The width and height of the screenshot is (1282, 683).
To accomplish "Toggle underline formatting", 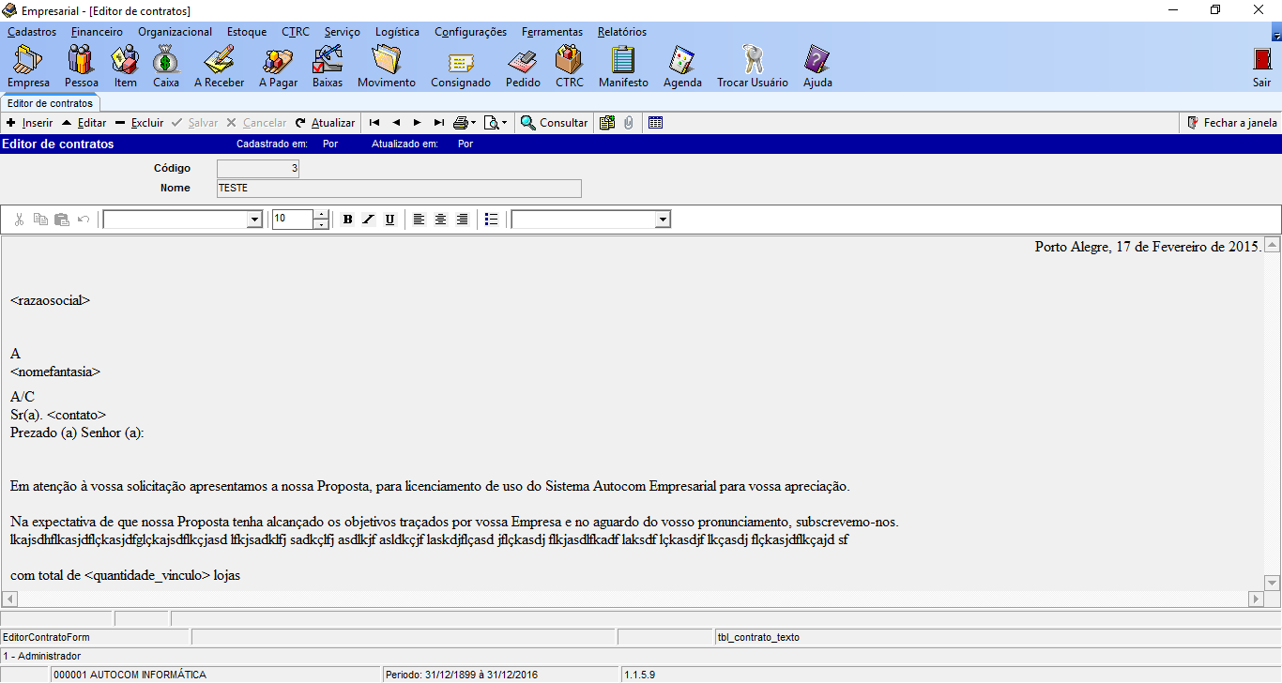I will [x=390, y=220].
